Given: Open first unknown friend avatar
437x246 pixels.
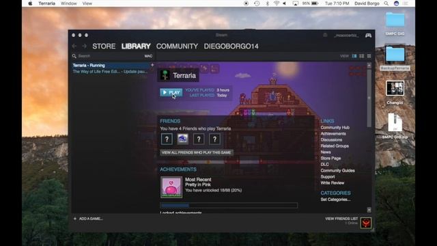Looking at the screenshot, I should click(x=167, y=139).
